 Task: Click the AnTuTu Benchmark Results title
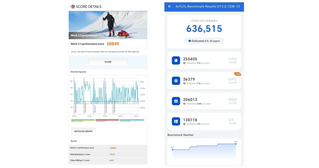click(208, 7)
